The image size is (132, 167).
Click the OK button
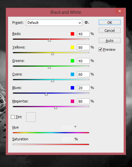110,22
